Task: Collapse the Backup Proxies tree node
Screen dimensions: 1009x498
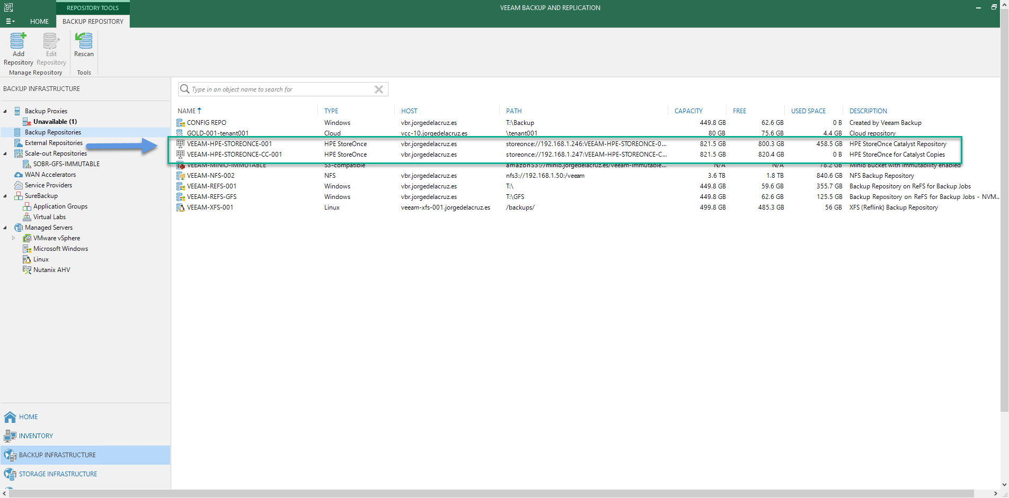Action: coord(5,111)
